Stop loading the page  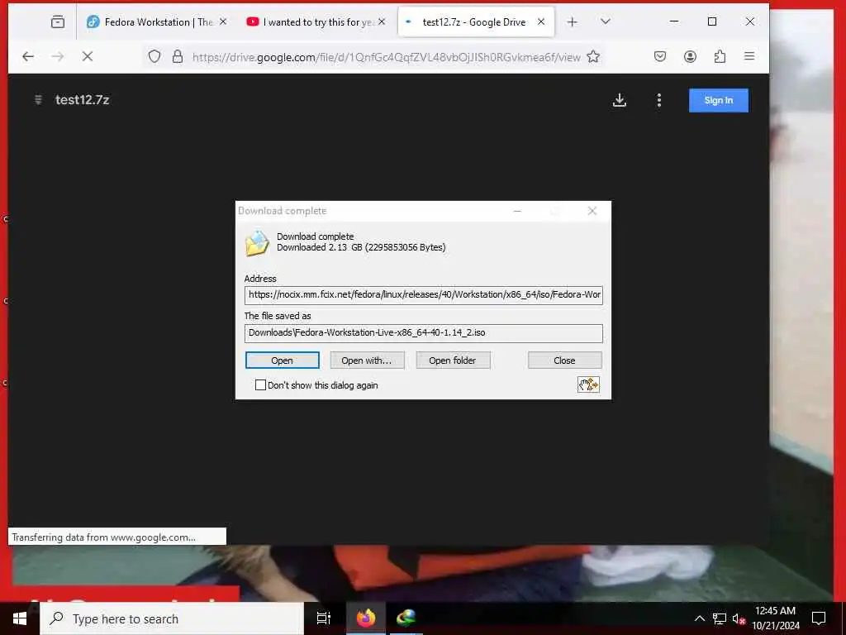(88, 56)
